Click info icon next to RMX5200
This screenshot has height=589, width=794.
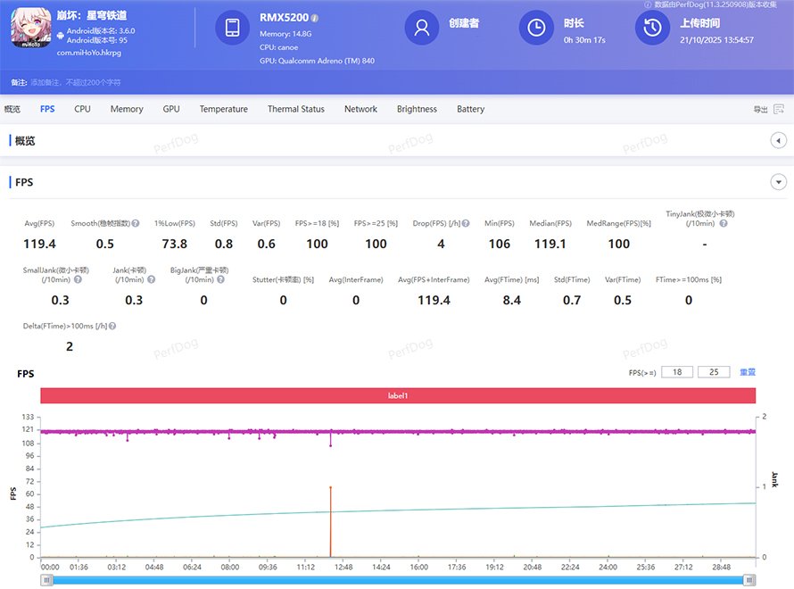[315, 18]
